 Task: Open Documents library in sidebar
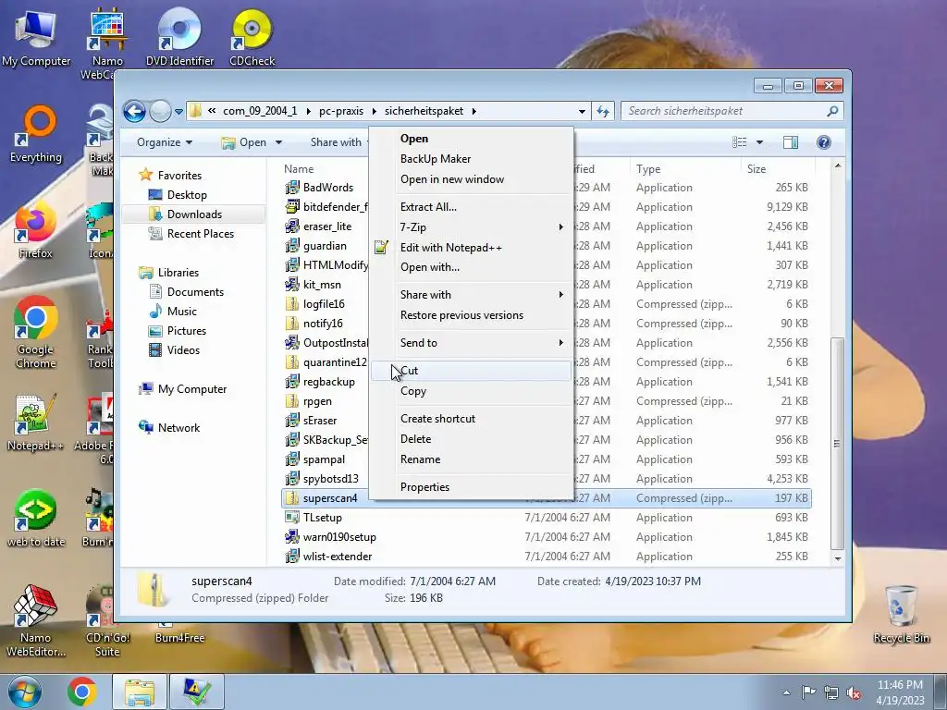195,292
